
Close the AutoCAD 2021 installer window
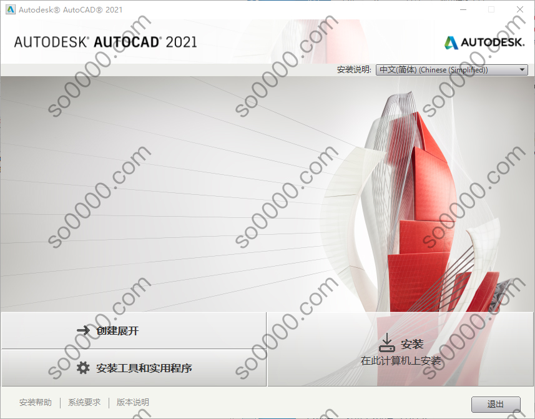[x=519, y=9]
